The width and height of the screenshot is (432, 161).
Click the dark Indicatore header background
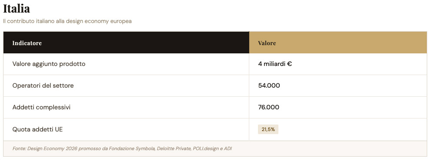126,43
